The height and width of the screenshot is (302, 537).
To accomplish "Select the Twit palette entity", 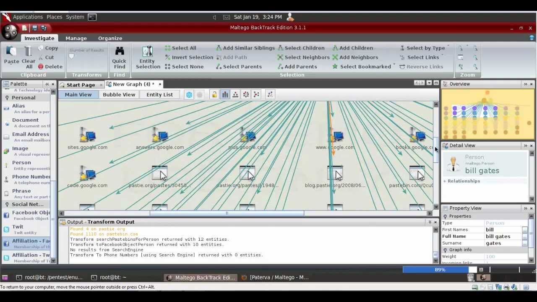I will point(26,229).
